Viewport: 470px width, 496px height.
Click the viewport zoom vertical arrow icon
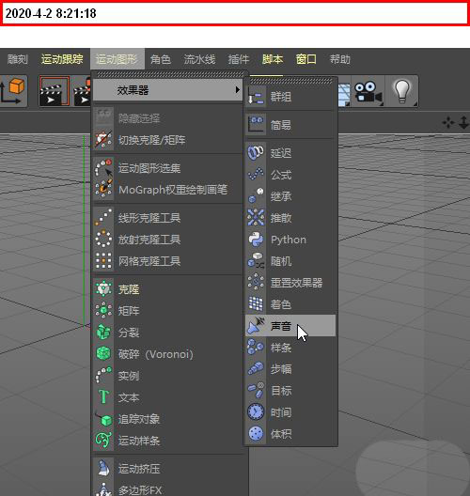pyautogui.click(x=464, y=122)
